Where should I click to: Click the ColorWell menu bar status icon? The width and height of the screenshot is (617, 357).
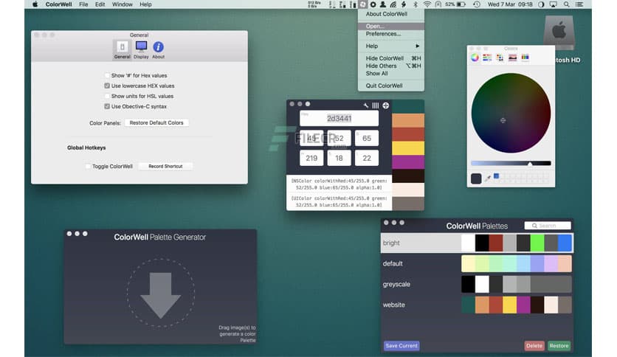(x=362, y=4)
